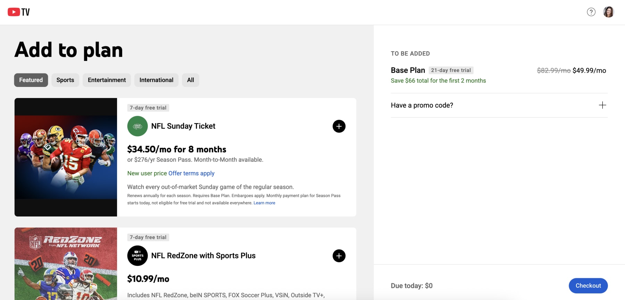Click the Add to plan heading
The height and width of the screenshot is (300, 625).
click(x=69, y=50)
